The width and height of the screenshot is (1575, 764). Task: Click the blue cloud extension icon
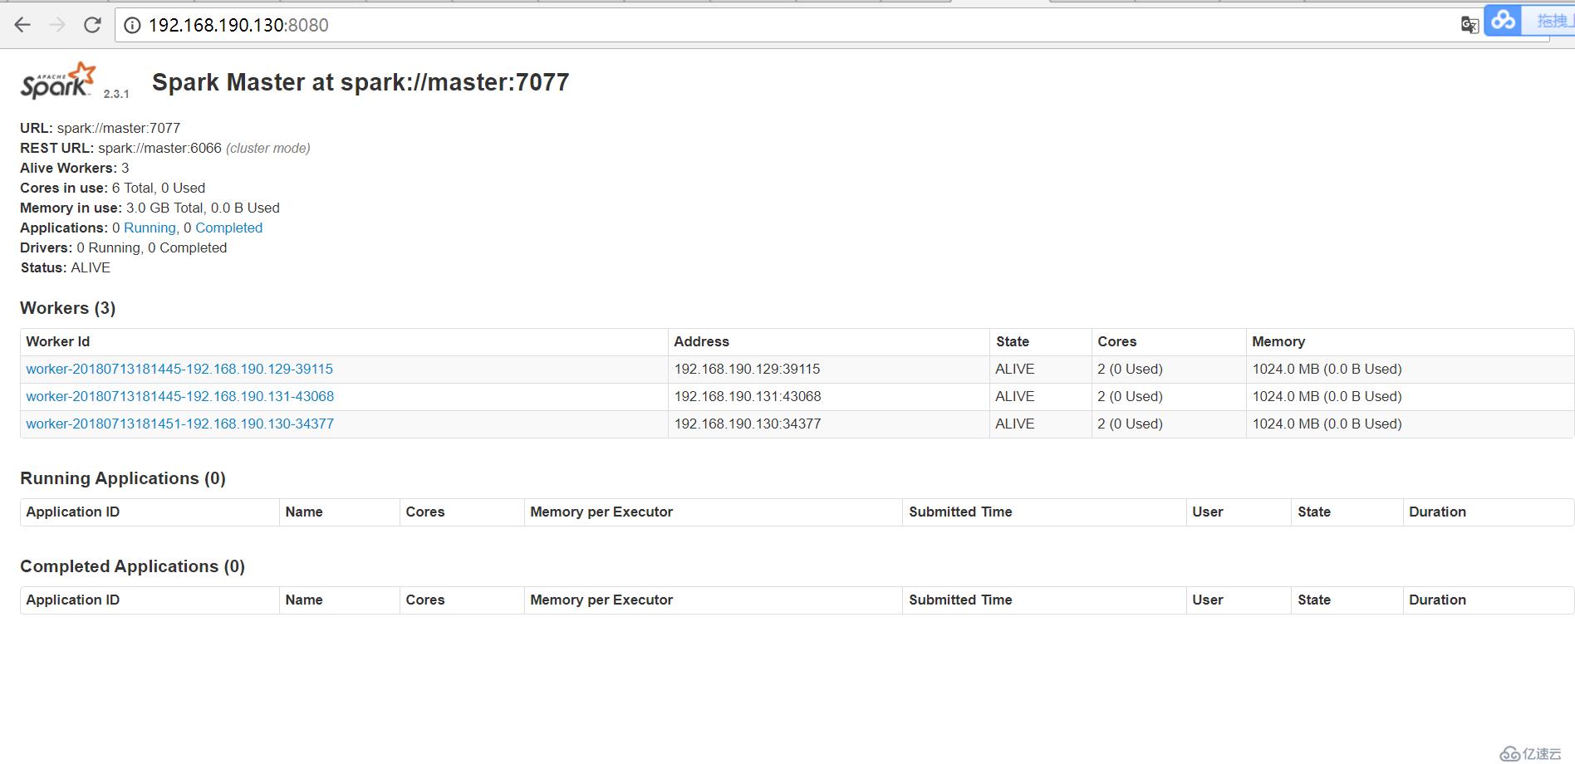click(x=1503, y=20)
